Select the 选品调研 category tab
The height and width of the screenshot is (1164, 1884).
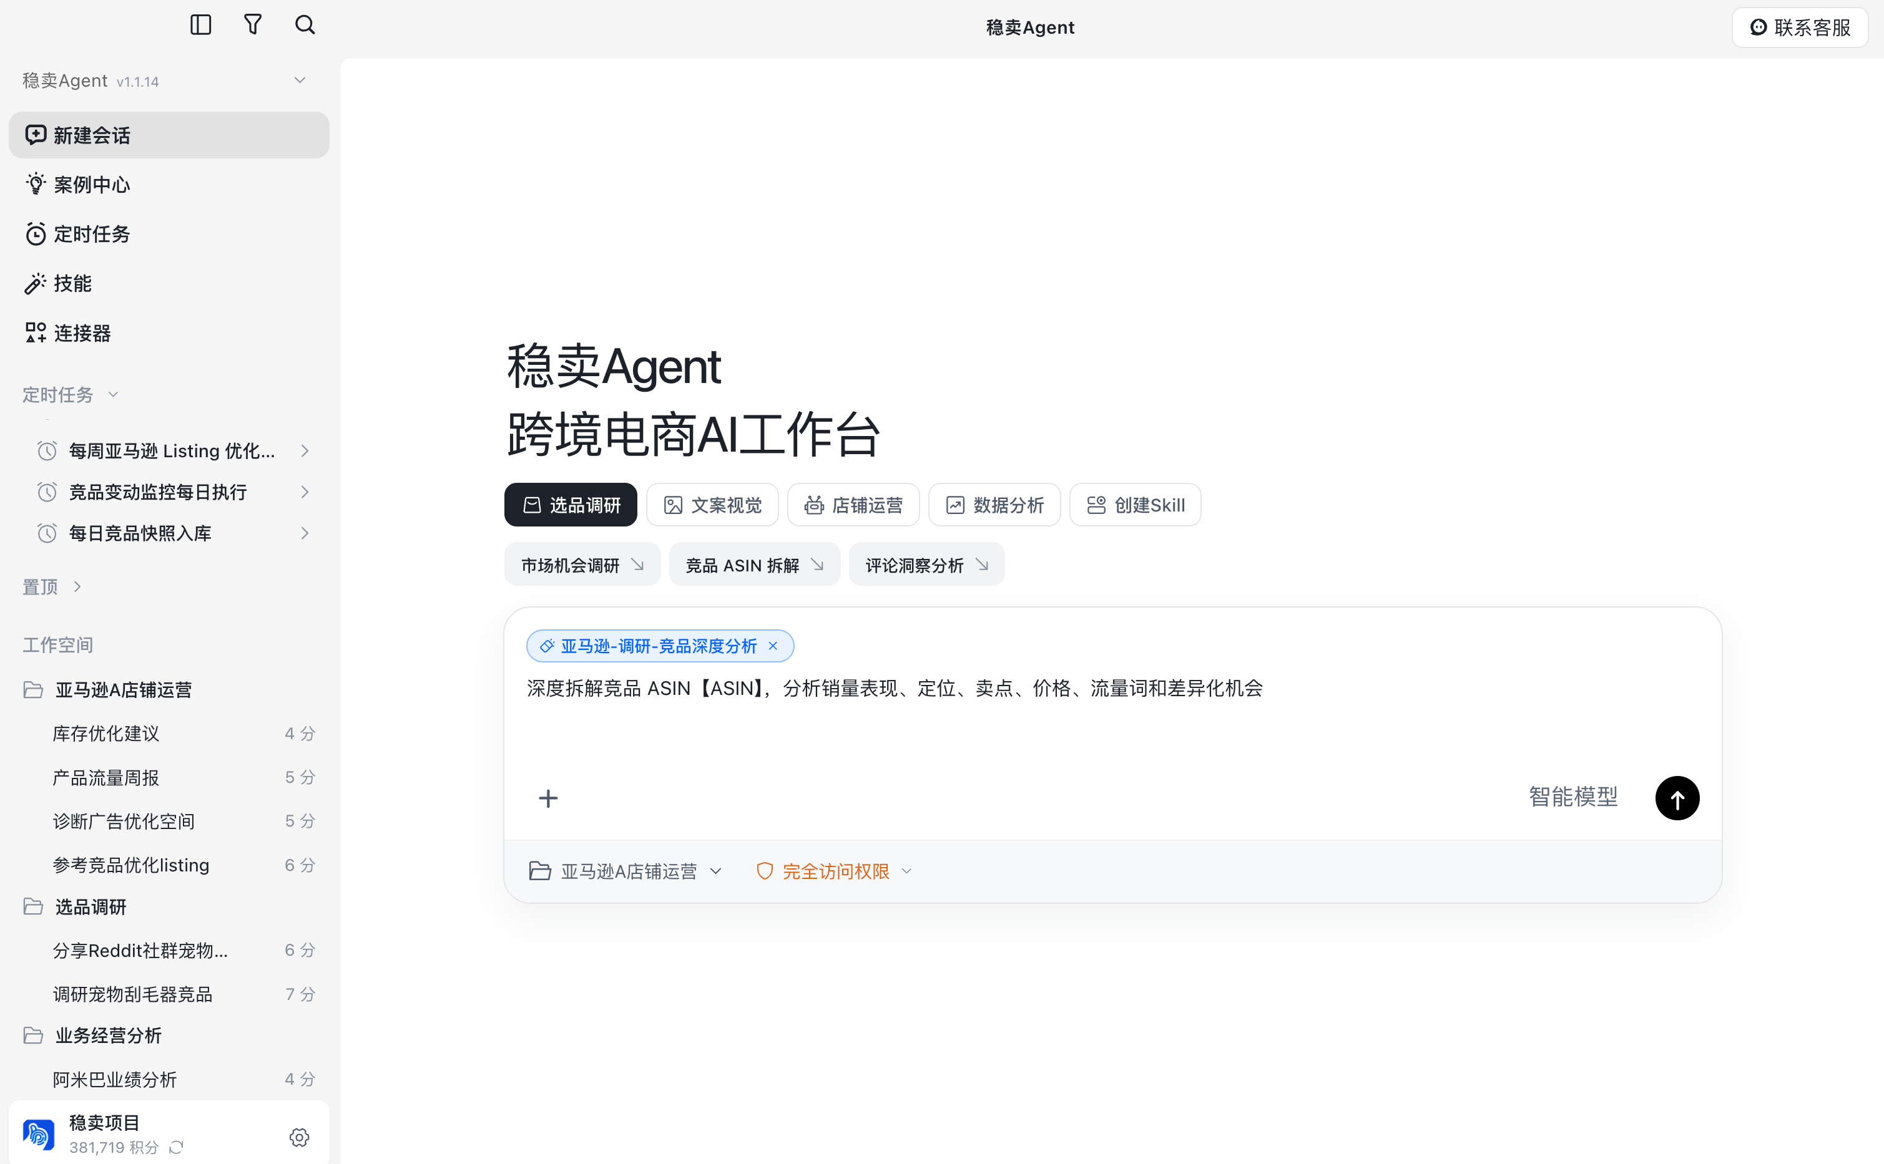tap(571, 505)
